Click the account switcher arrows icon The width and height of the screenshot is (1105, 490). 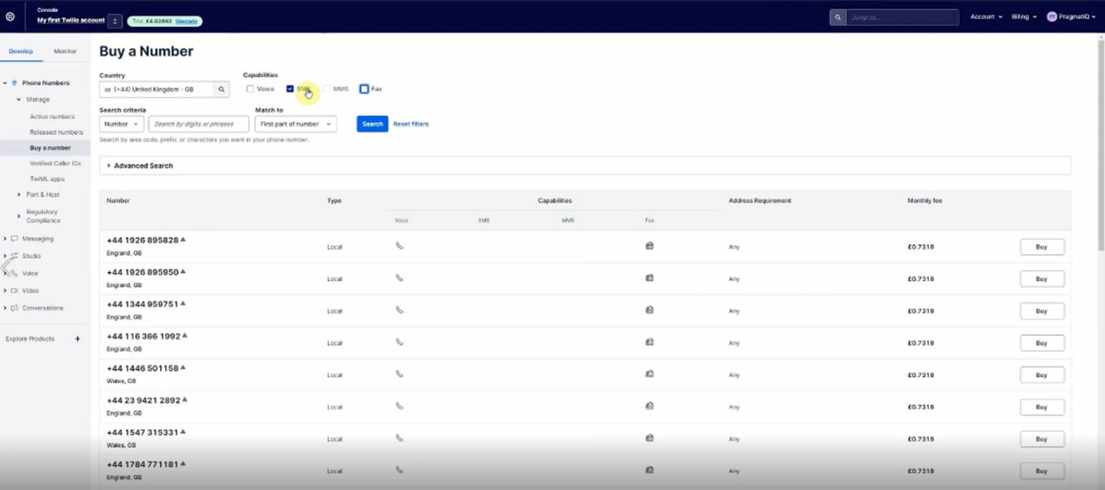pyautogui.click(x=115, y=21)
